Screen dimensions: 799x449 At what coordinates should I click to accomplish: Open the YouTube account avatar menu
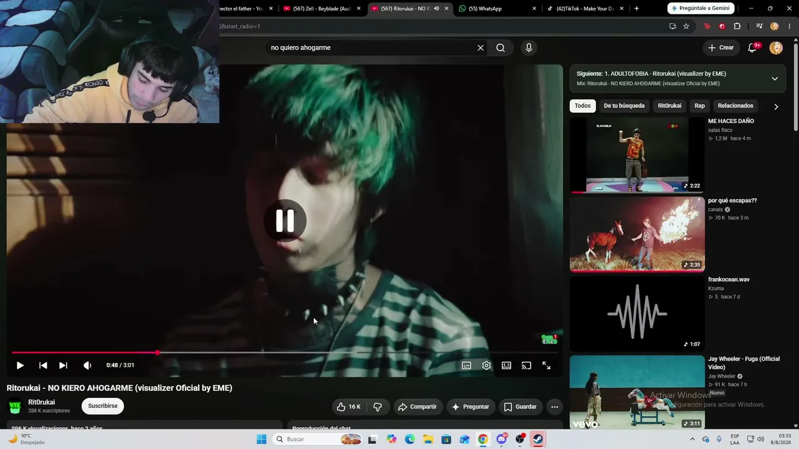[x=776, y=48]
